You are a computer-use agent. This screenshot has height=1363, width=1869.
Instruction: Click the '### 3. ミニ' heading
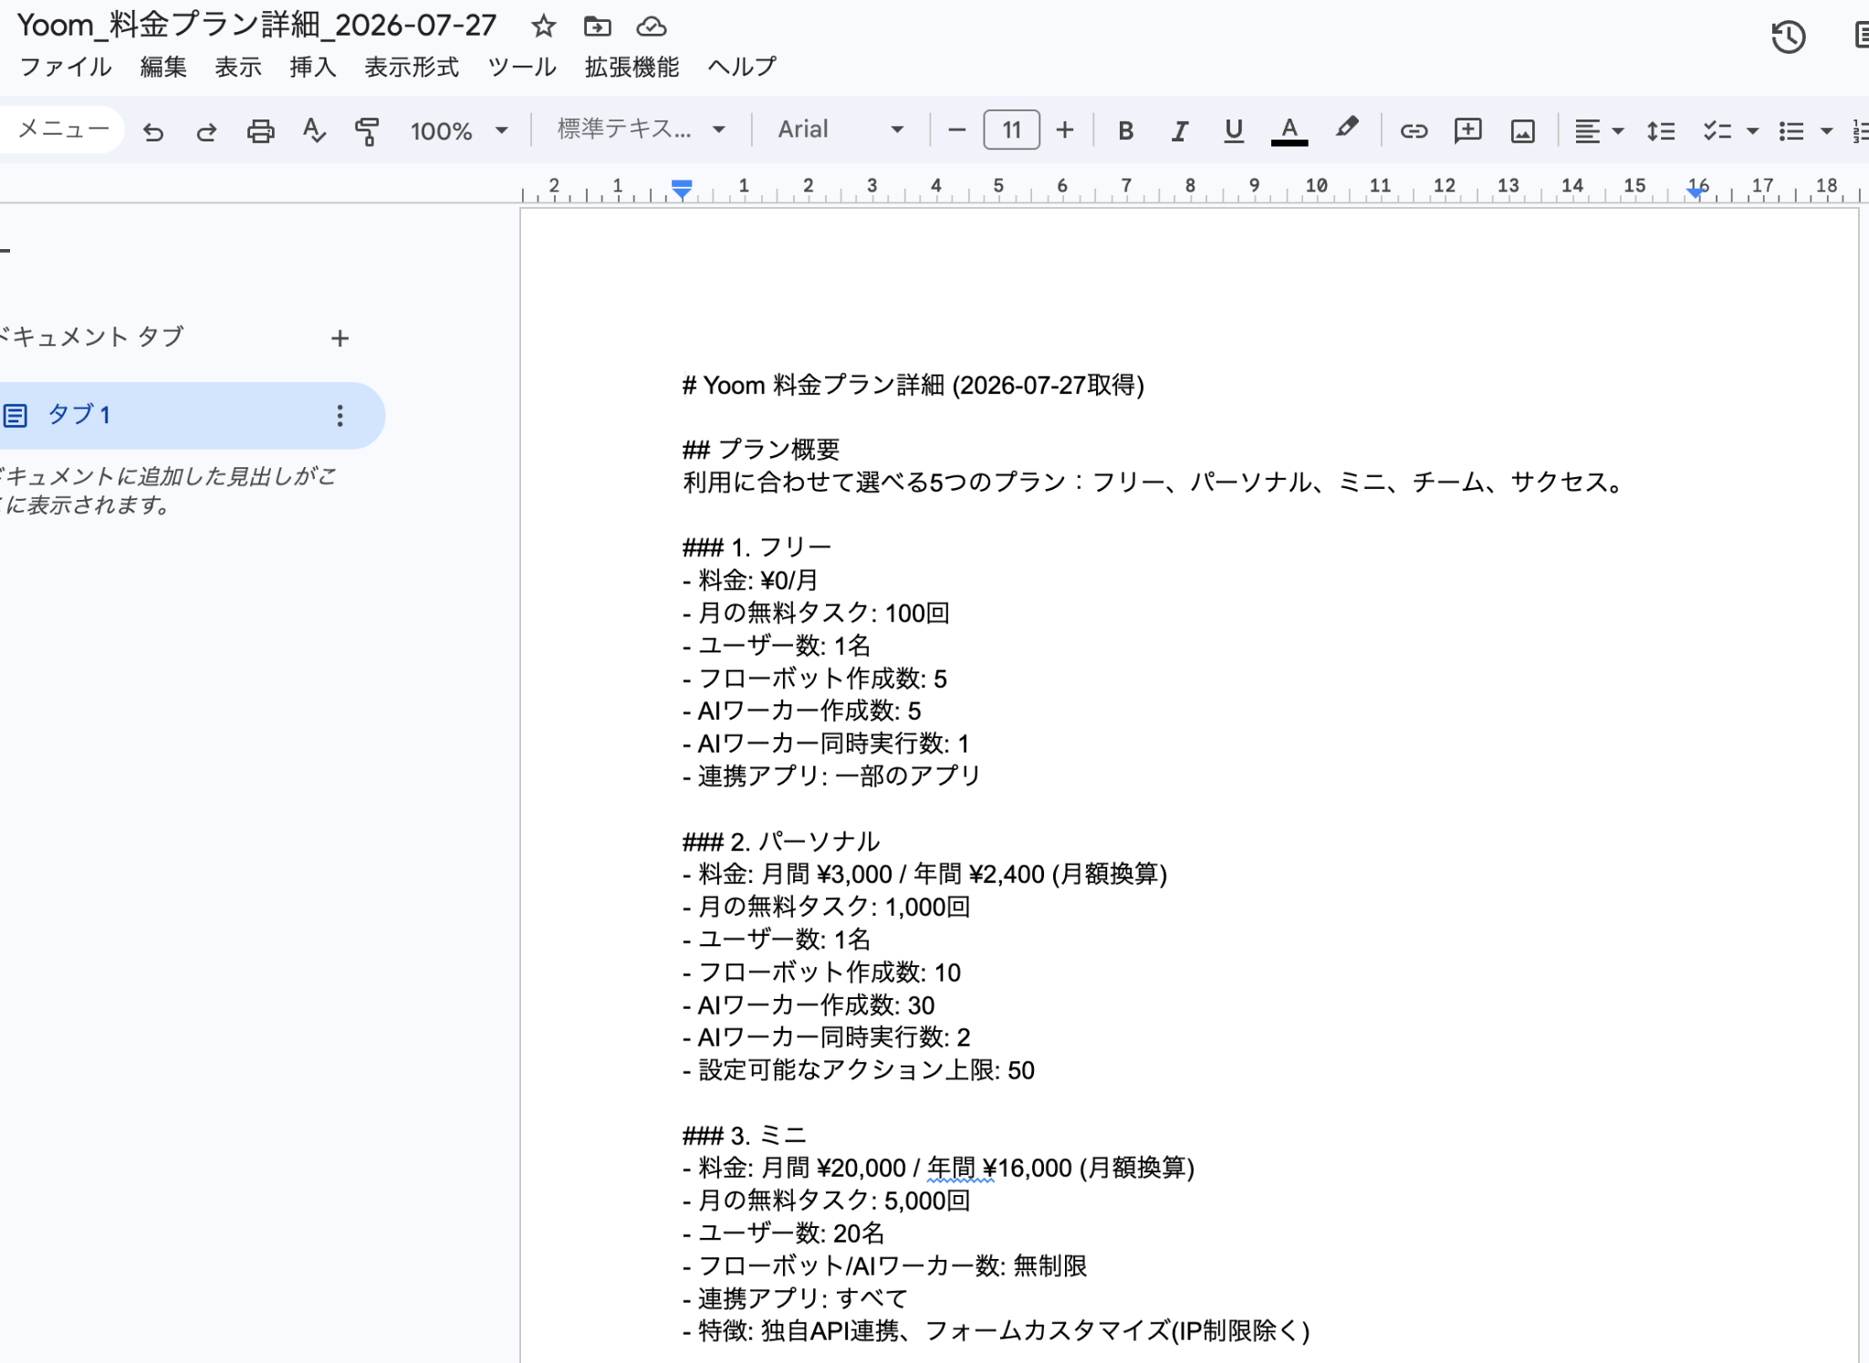[745, 1136]
